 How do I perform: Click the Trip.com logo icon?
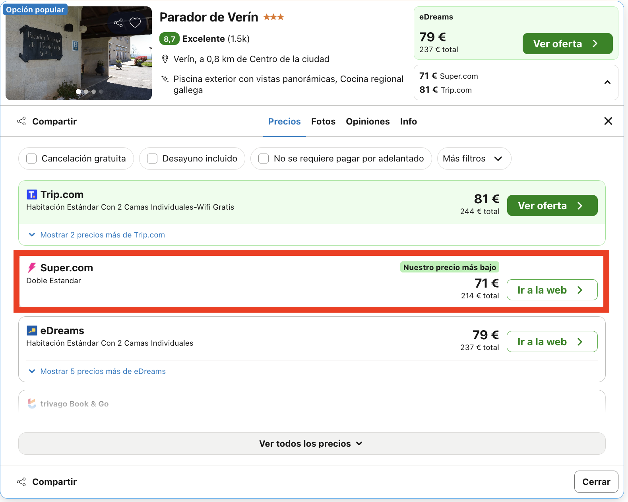(x=32, y=195)
